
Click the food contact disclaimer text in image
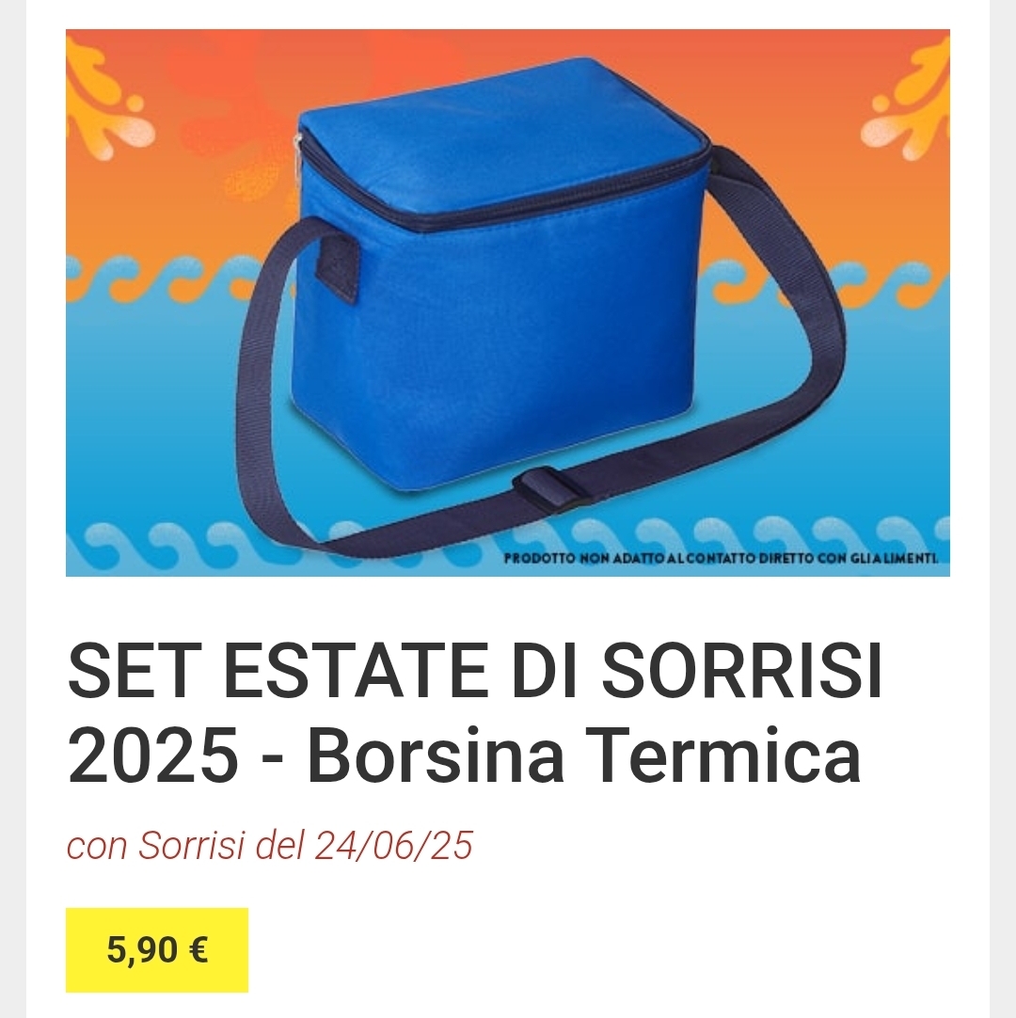721,558
